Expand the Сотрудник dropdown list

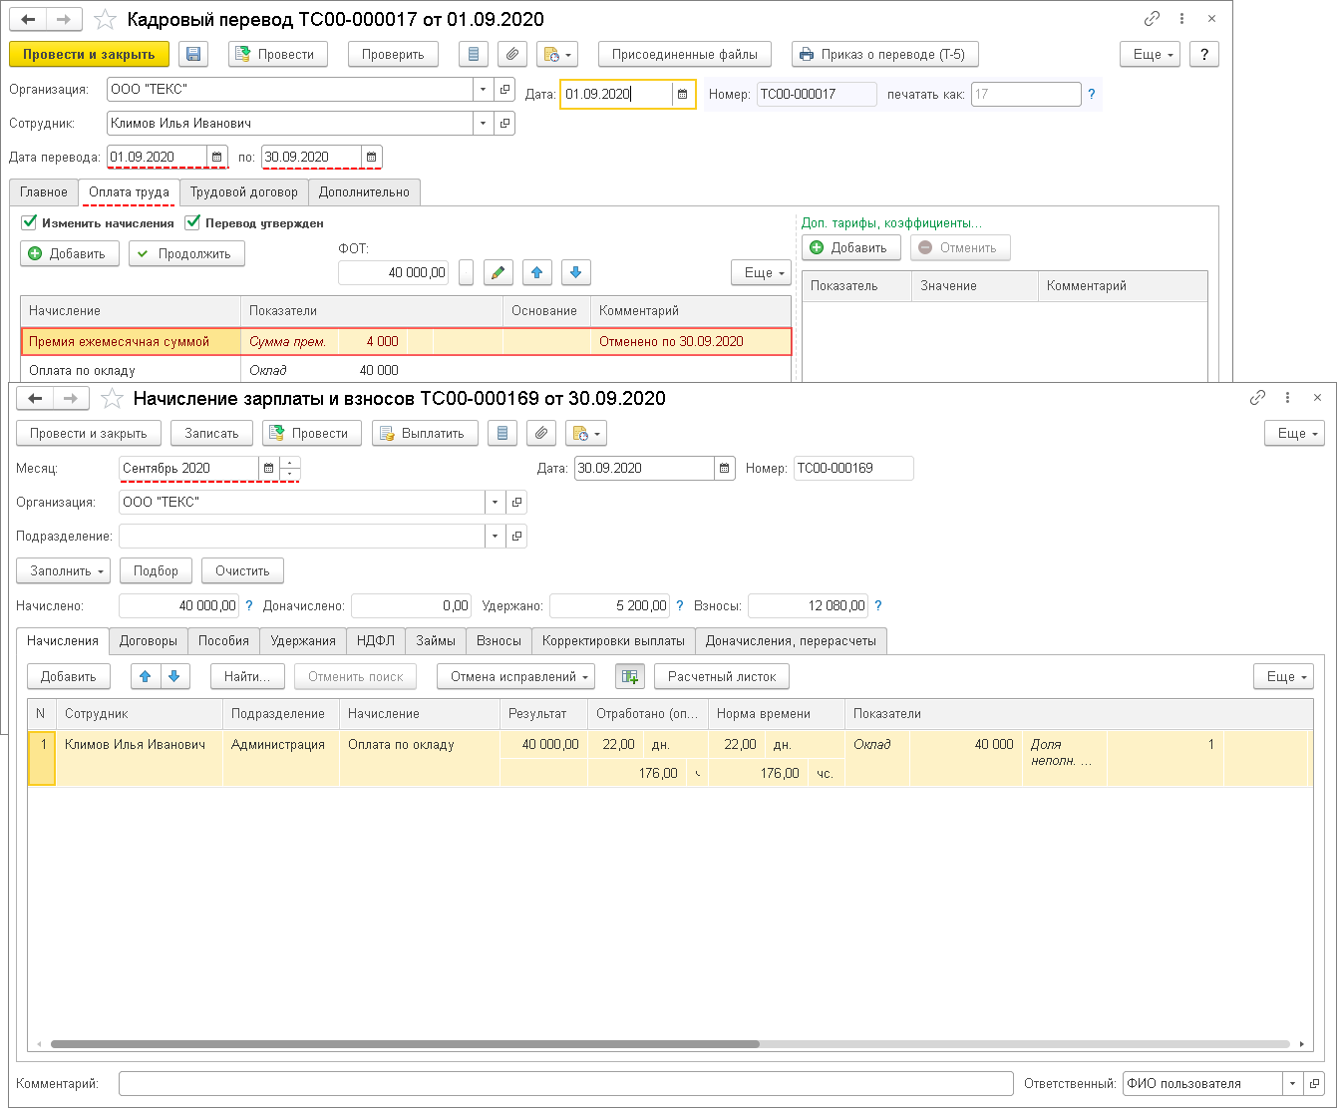(x=484, y=124)
